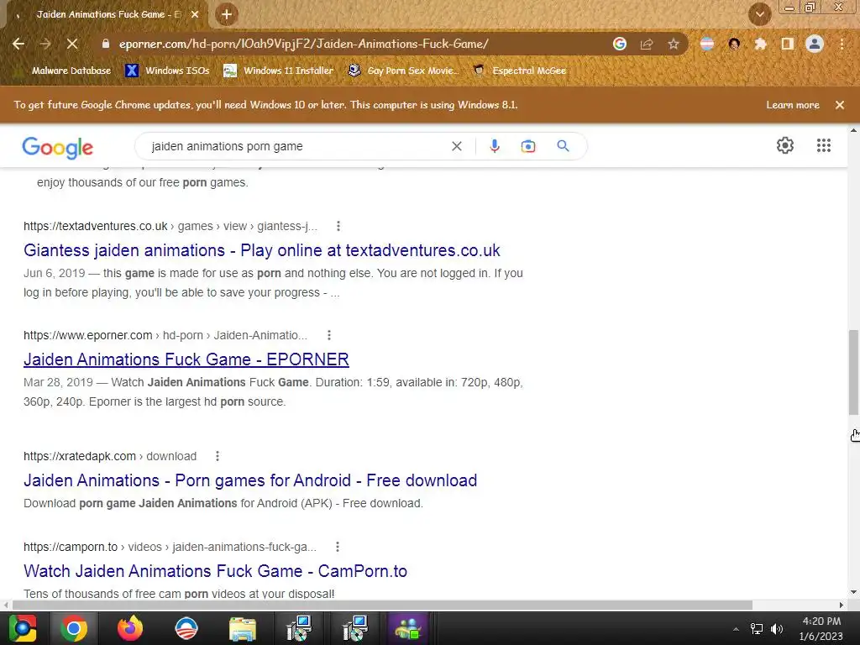Click the Chrome icon in the taskbar
This screenshot has width=860, height=645.
click(74, 628)
